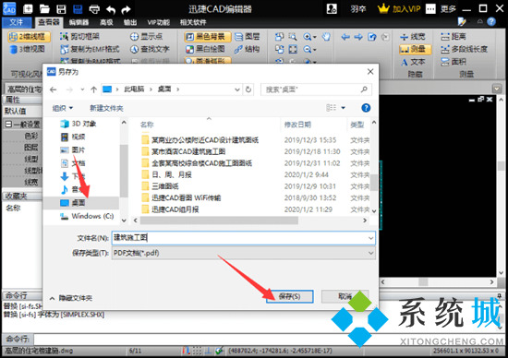Click the 显示点 tool
This screenshot has width=508, height=358.
[x=146, y=37]
